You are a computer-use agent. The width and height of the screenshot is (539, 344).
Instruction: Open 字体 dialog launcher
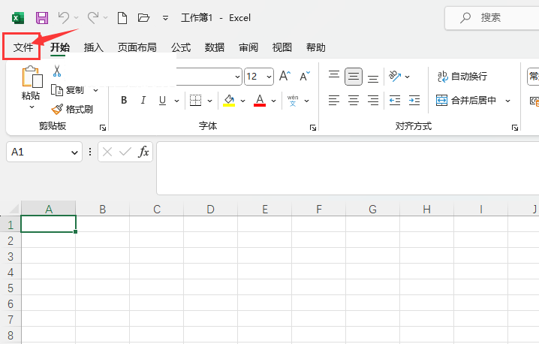pos(313,128)
